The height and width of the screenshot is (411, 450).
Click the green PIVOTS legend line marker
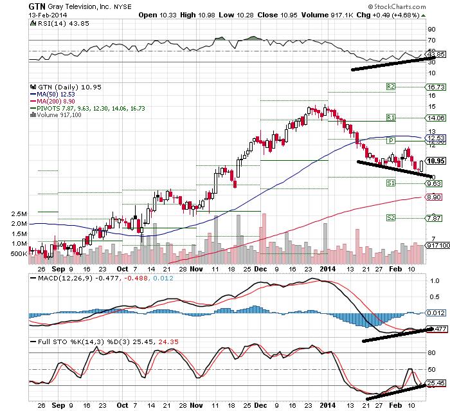33,108
